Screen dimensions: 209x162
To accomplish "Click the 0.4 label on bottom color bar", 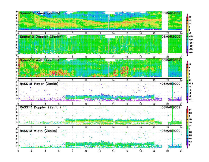I will [190, 138].
